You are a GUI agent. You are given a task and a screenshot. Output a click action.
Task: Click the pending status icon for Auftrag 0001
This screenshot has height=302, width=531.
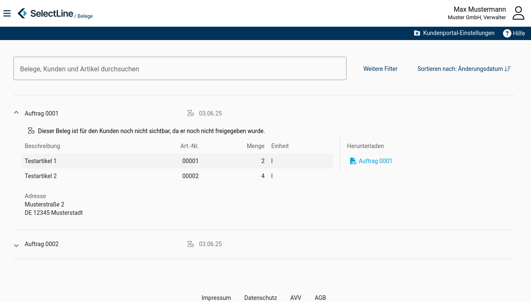tap(191, 113)
